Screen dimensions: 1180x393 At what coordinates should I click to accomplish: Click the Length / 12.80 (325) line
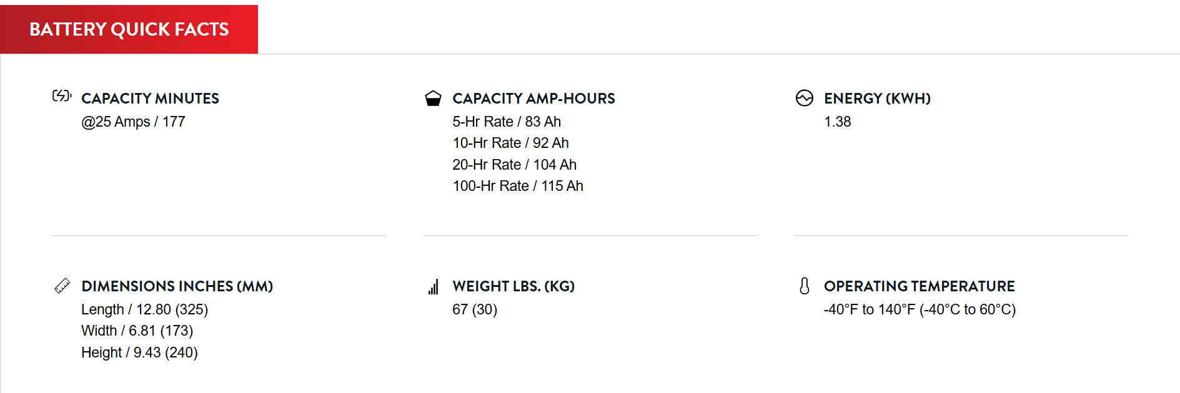144,309
